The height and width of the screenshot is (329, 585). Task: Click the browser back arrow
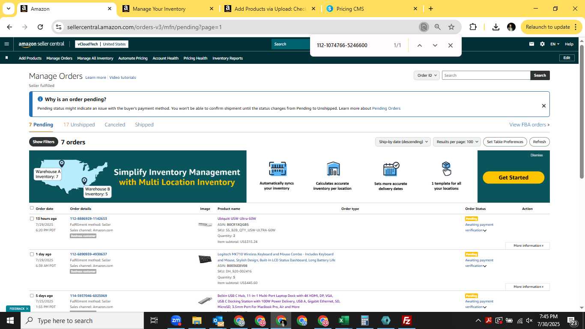9,27
